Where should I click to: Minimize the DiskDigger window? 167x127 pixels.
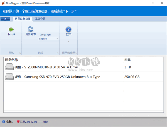pyautogui.click(x=144, y=3)
